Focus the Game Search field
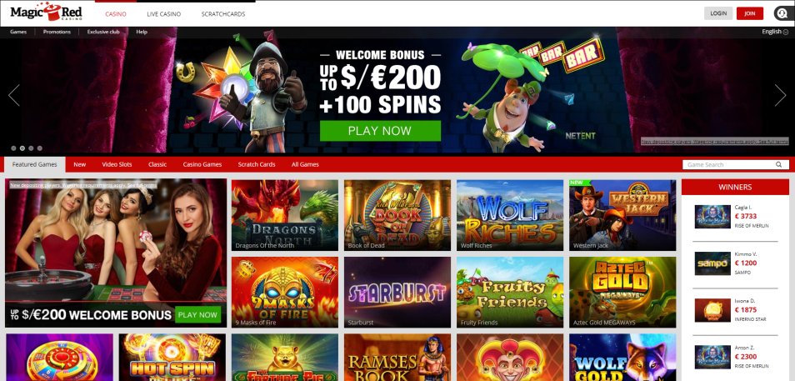 tap(735, 164)
